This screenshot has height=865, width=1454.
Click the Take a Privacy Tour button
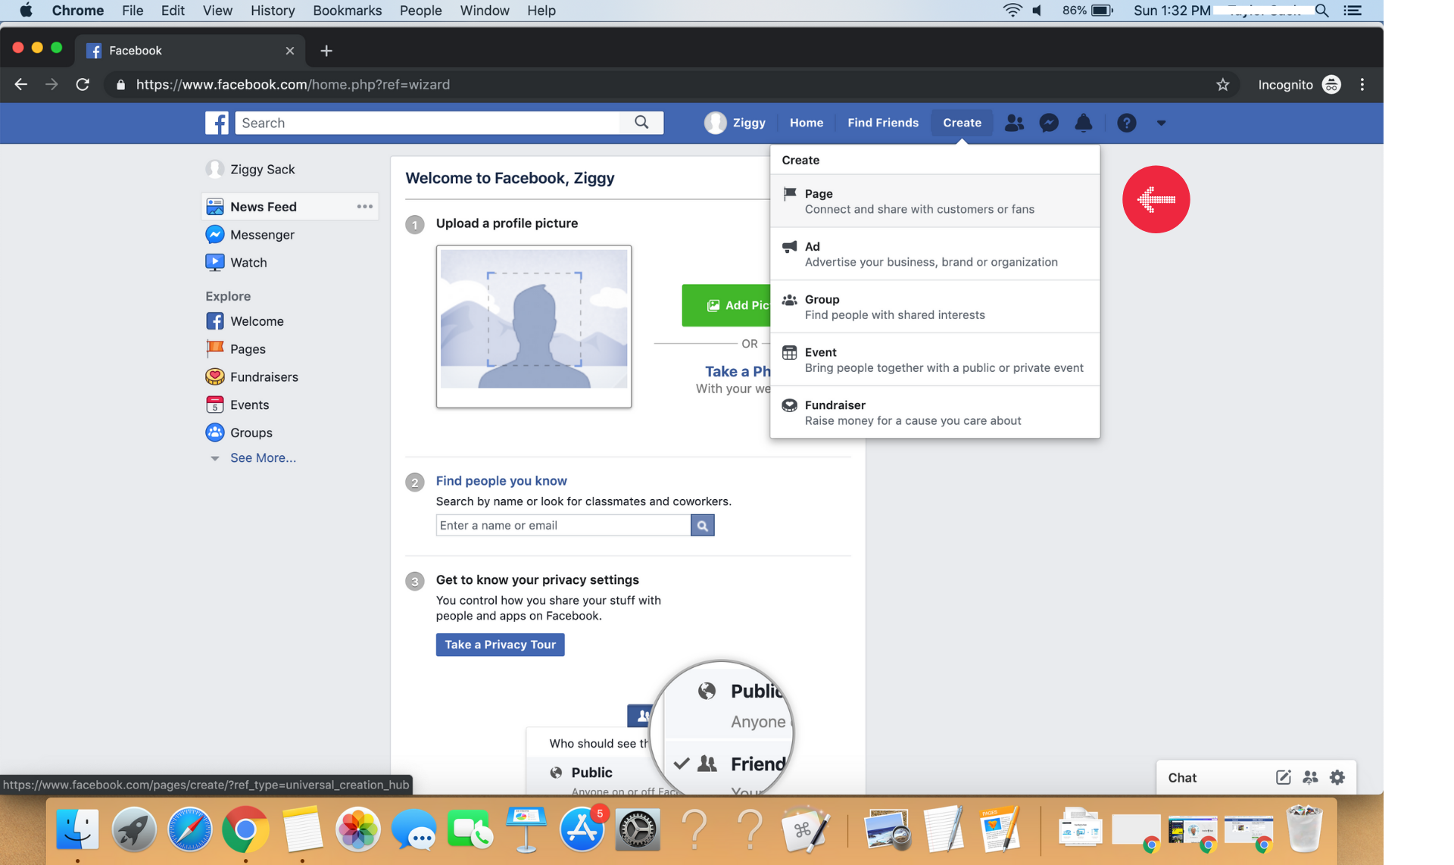pos(500,644)
